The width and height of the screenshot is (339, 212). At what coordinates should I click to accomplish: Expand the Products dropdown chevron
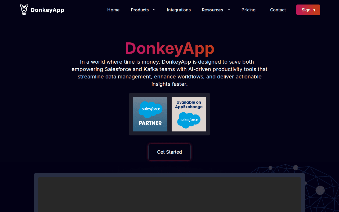pos(154,10)
